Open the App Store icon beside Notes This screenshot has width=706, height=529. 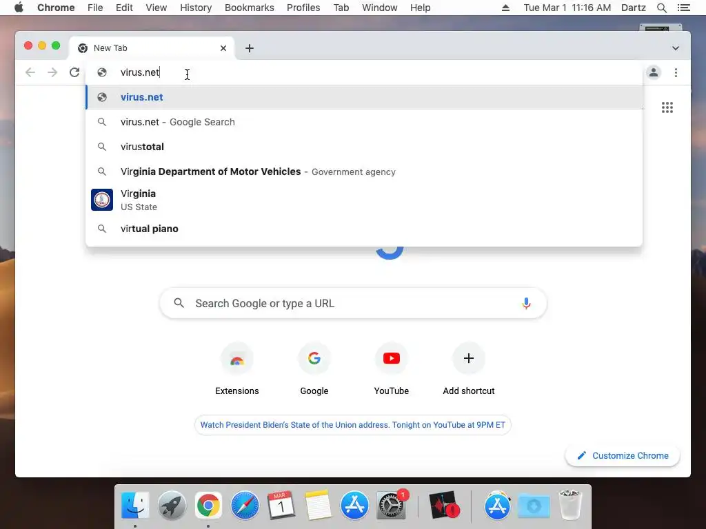coord(354,505)
